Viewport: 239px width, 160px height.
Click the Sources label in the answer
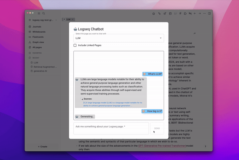coord(88,99)
